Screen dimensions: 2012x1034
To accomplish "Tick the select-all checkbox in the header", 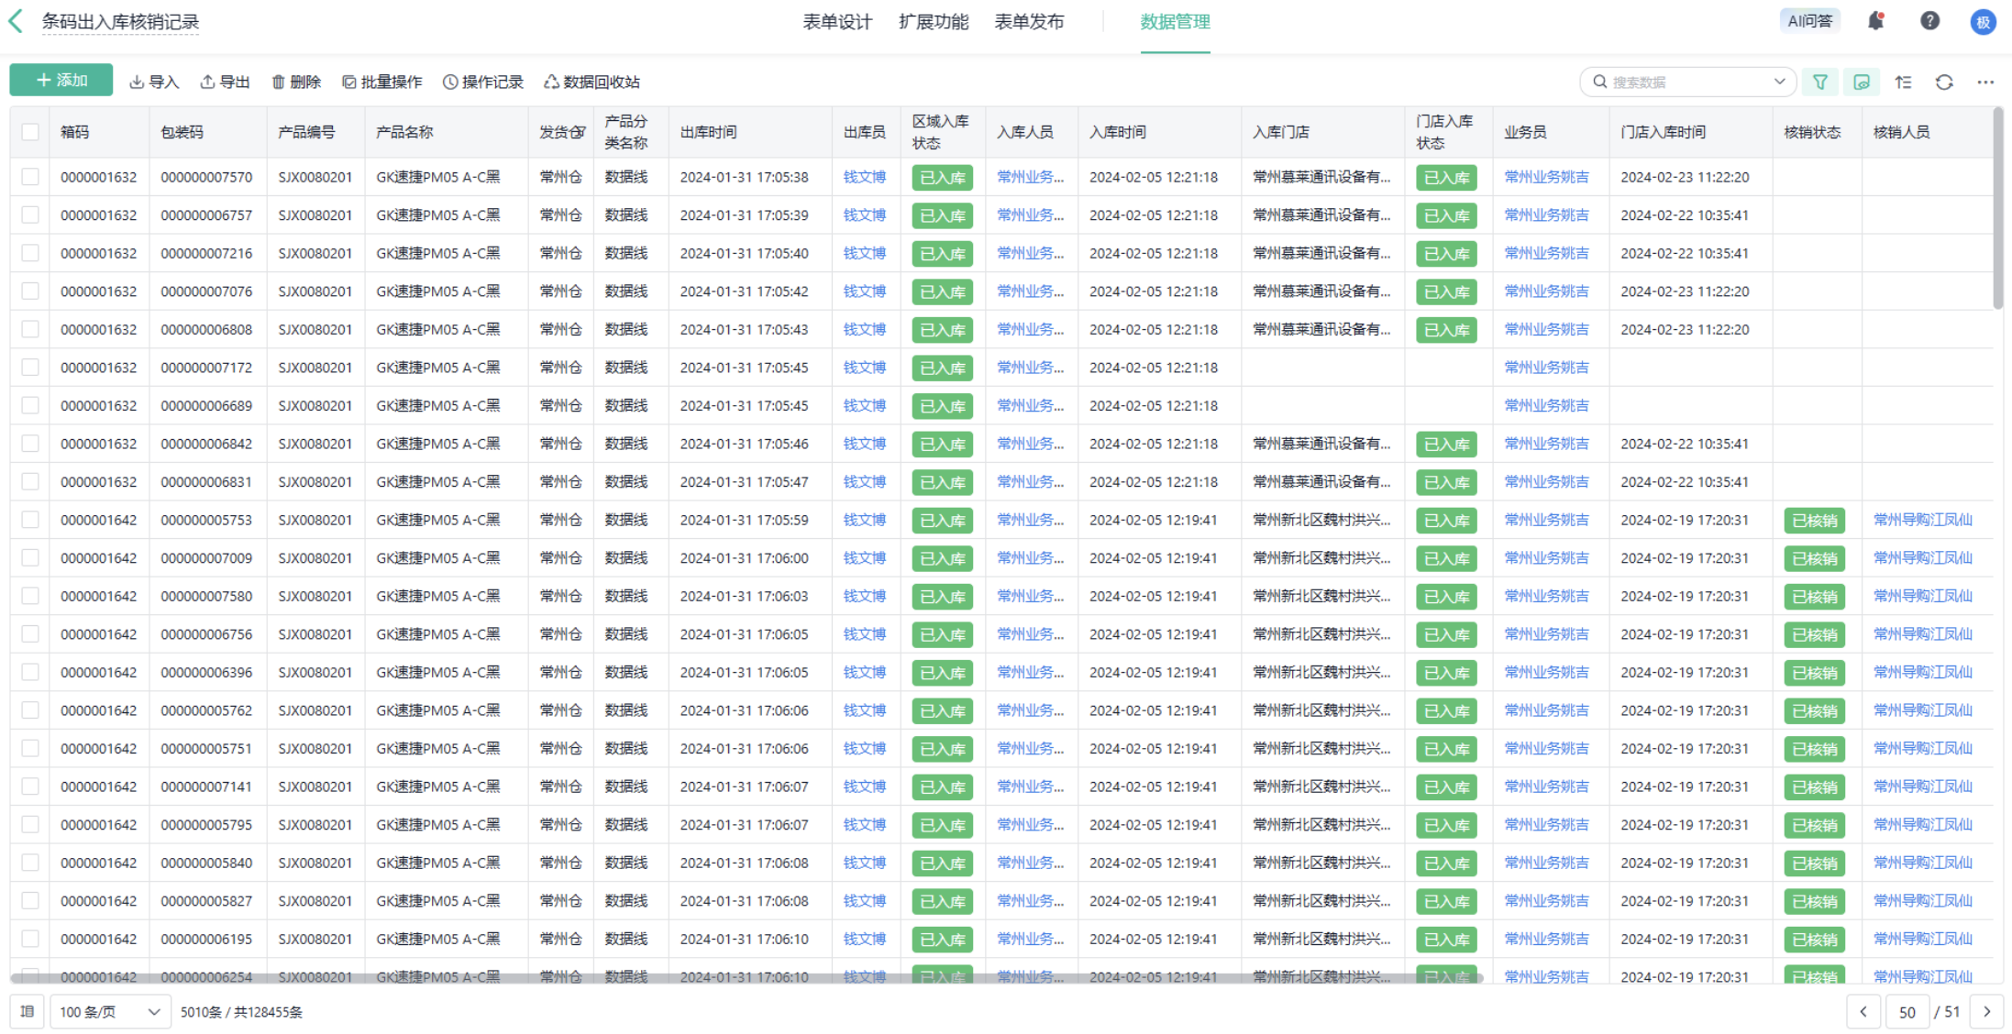I will pos(30,132).
